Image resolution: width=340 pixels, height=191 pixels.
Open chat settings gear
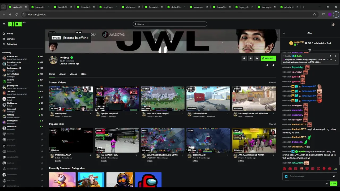[x=327, y=184]
